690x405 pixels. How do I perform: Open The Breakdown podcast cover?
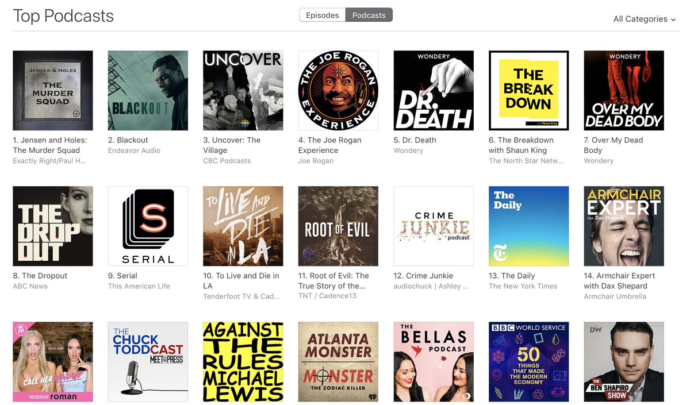529,91
